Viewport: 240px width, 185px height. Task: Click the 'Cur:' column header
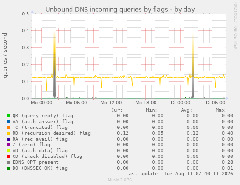pos(117,110)
